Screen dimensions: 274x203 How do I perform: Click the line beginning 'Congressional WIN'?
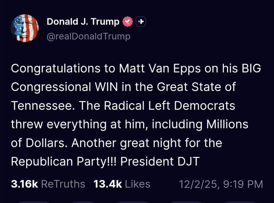tap(123, 87)
